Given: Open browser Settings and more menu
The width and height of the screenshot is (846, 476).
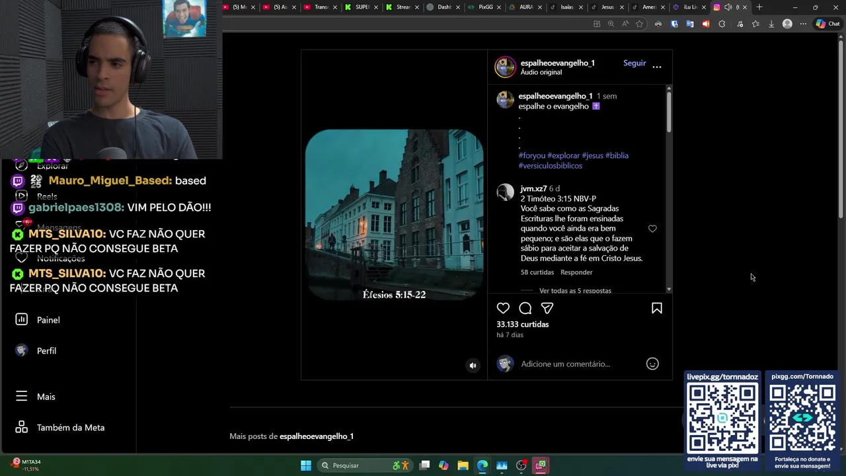Looking at the screenshot, I should click(x=803, y=24).
